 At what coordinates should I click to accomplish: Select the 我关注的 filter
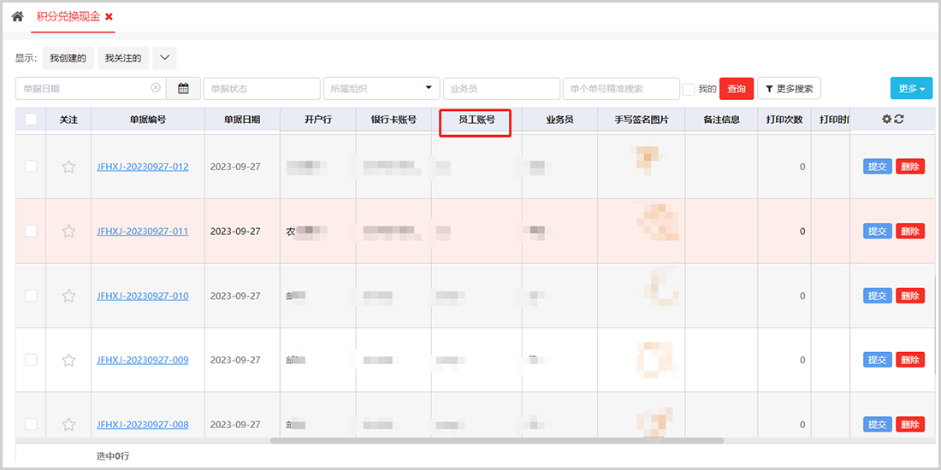[123, 58]
